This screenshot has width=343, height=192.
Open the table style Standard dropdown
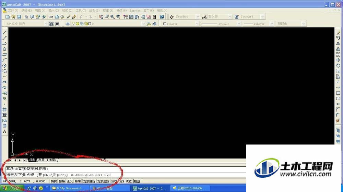(262, 17)
